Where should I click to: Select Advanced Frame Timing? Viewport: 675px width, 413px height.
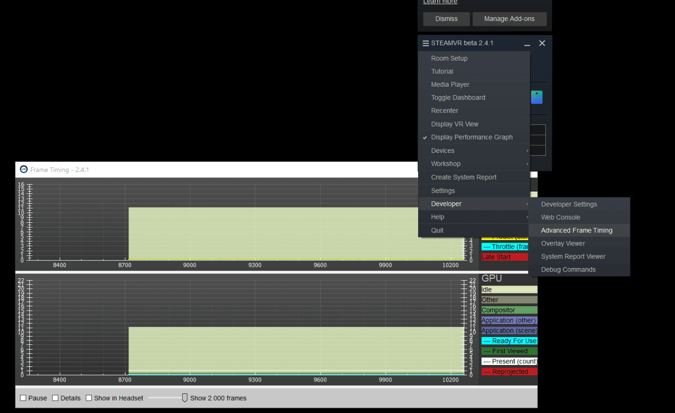point(579,230)
